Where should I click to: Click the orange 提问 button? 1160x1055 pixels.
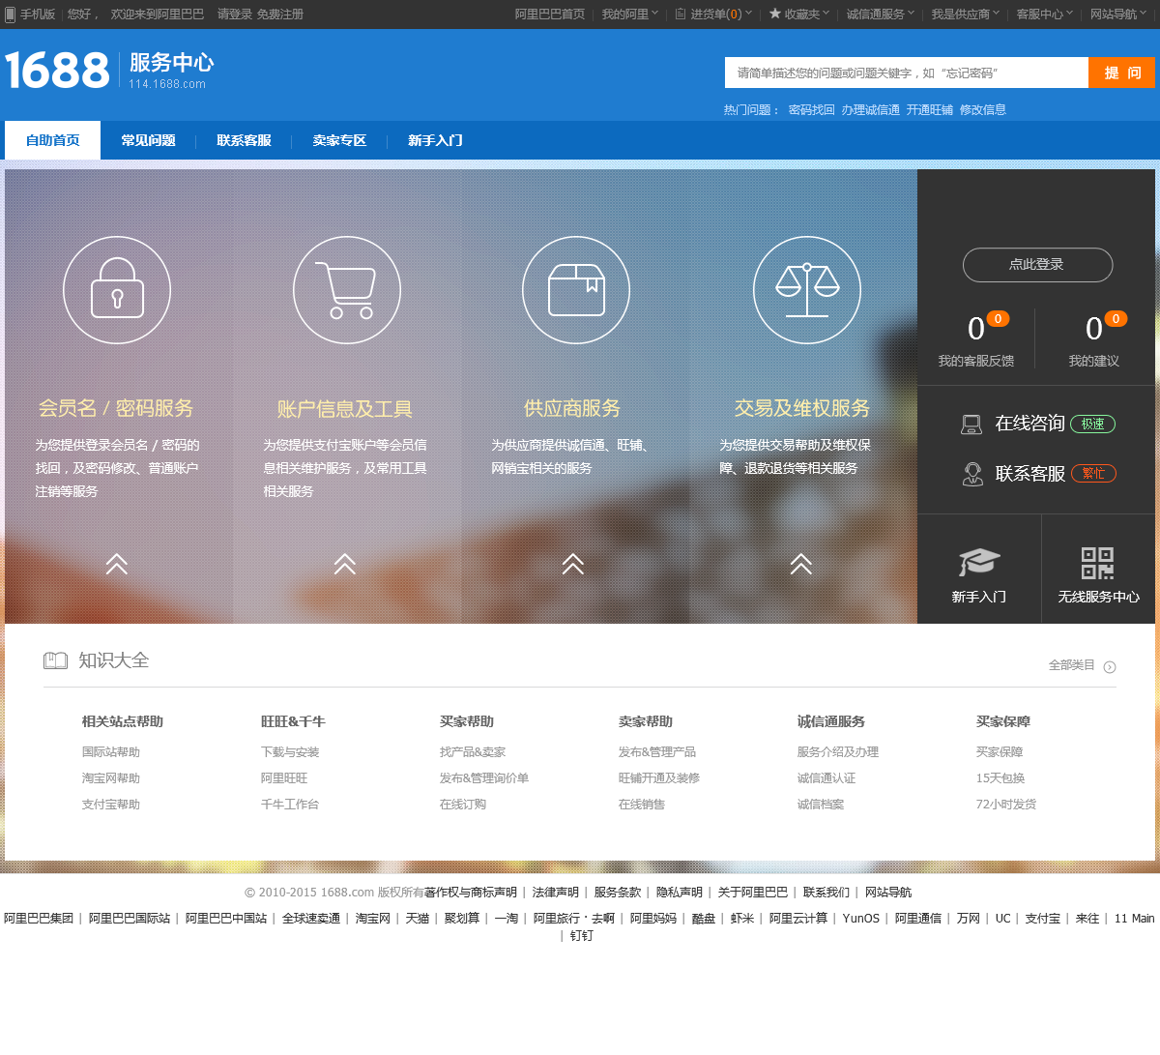click(x=1121, y=73)
